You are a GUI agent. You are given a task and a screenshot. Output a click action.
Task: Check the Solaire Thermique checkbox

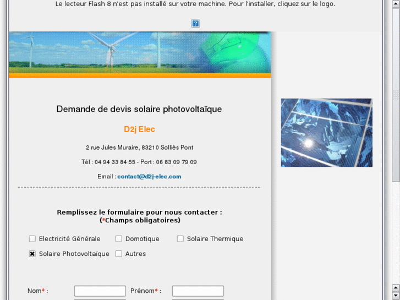[x=180, y=239]
